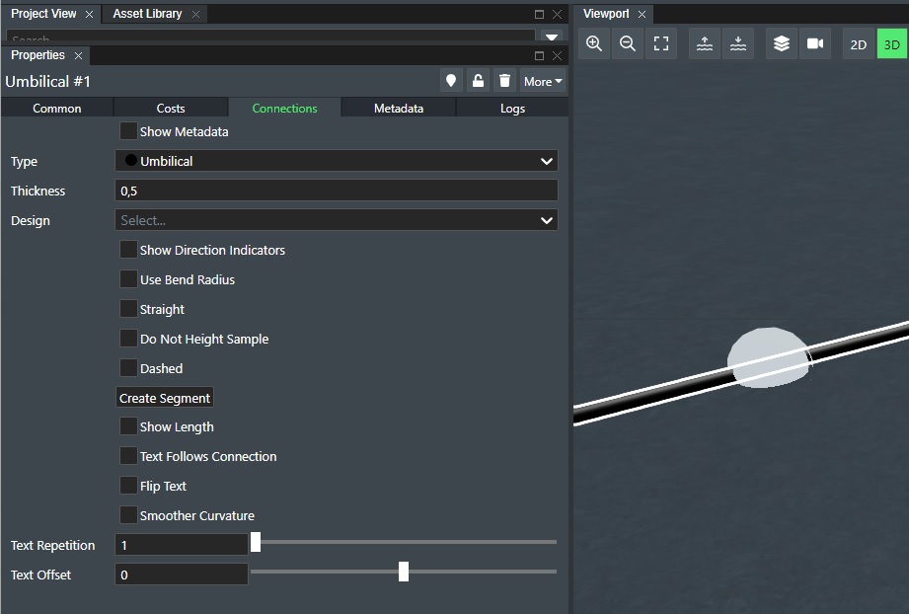This screenshot has width=909, height=614.
Task: Click the above sea level arrow-up icon
Action: [705, 43]
